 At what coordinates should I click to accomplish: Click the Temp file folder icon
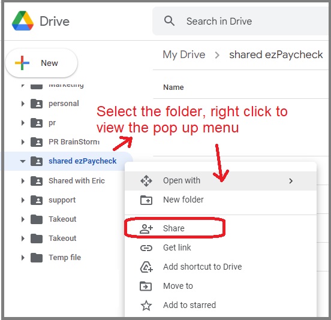(37, 257)
